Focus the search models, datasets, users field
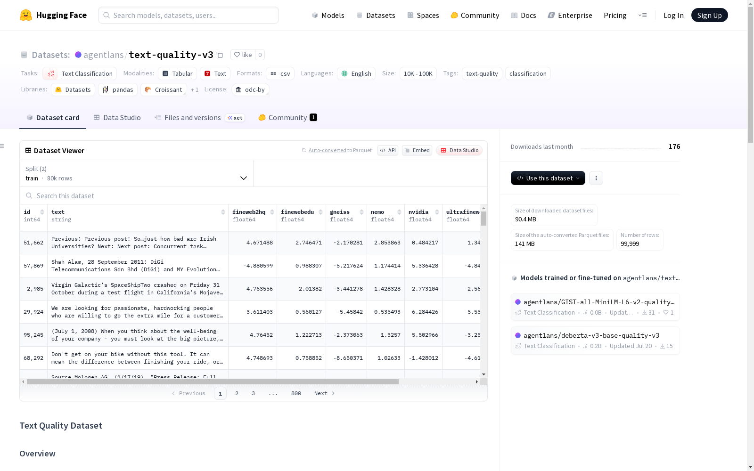The width and height of the screenshot is (754, 471). click(x=188, y=15)
